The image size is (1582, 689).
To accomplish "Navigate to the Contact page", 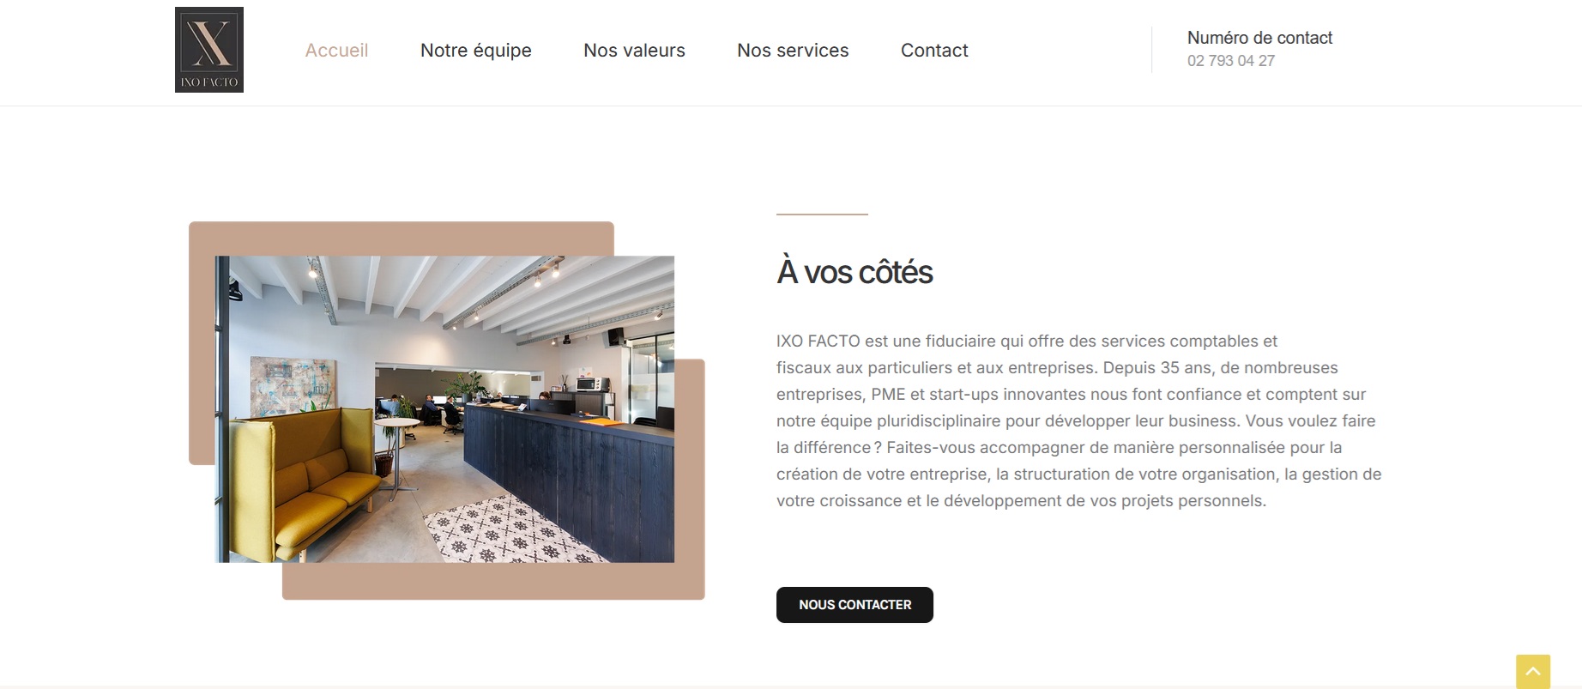I will 934,51.
